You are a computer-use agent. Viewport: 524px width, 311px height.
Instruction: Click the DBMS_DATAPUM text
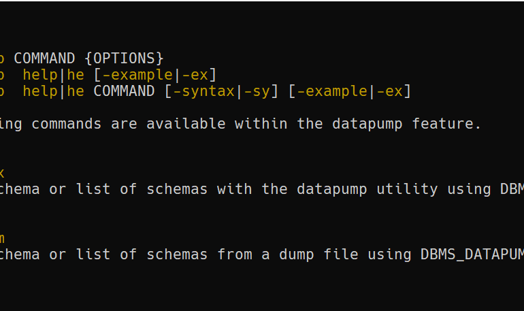(470, 255)
